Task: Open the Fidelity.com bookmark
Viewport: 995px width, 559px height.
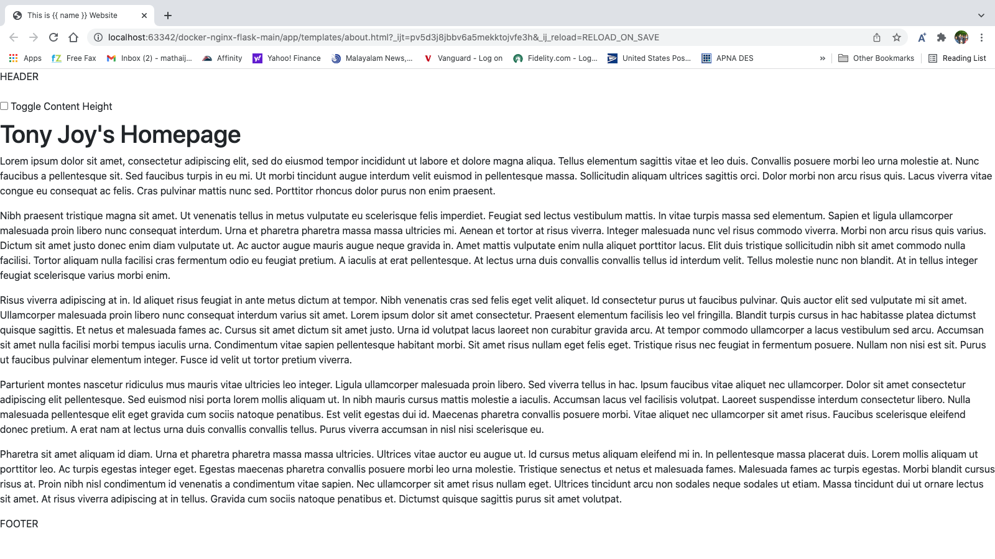Action: pos(555,58)
